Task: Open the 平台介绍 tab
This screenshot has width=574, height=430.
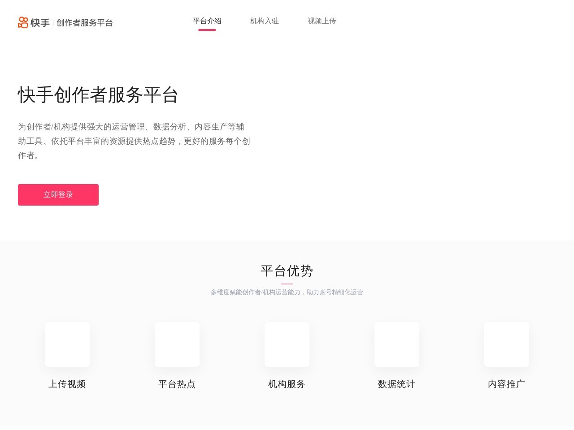Action: [207, 21]
